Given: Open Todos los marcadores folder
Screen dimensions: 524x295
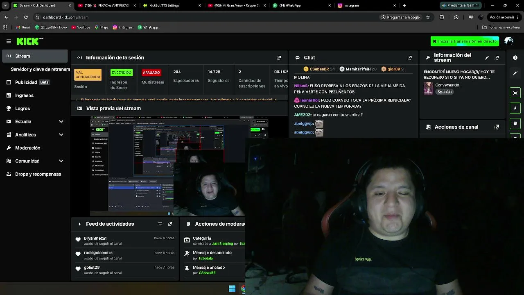Looking at the screenshot, I should [501, 27].
